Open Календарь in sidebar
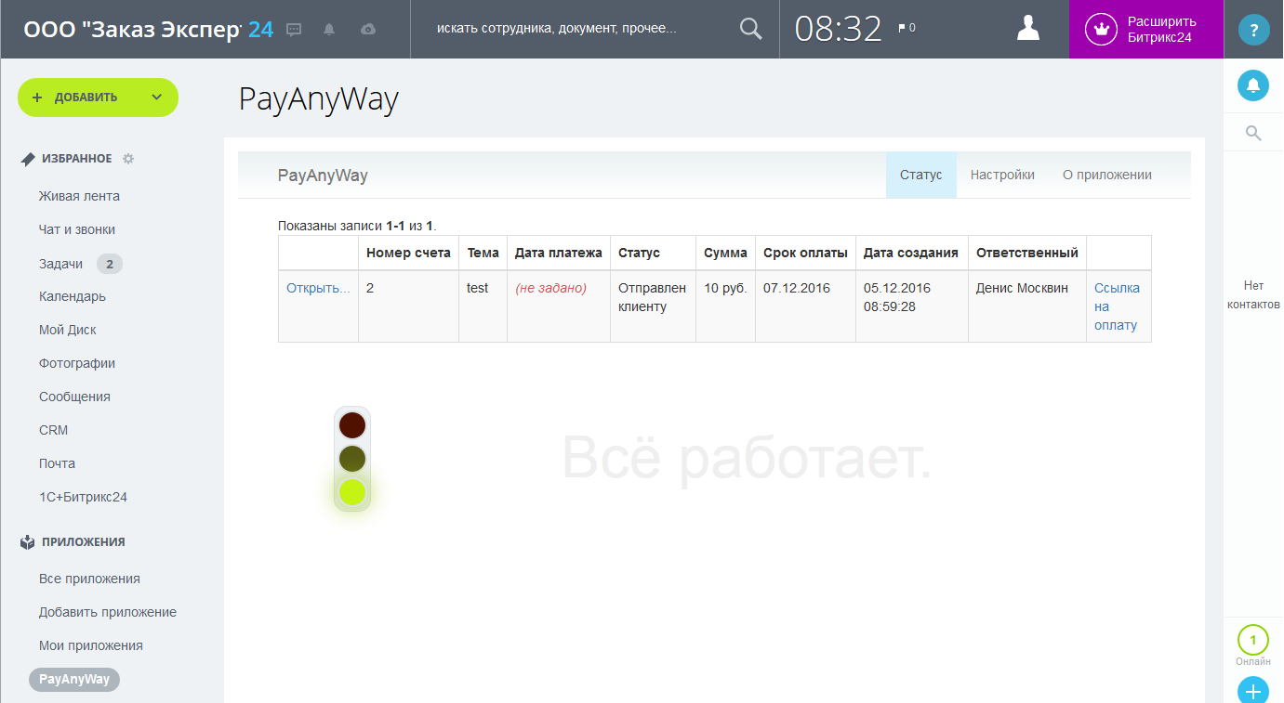Screen dimensions: 1284x703 [73, 296]
